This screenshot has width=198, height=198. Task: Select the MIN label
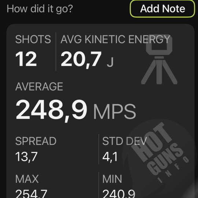coord(112,179)
